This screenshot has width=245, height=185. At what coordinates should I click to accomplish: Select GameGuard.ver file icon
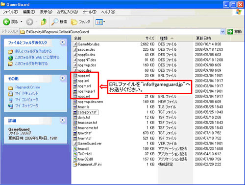[x=75, y=144]
